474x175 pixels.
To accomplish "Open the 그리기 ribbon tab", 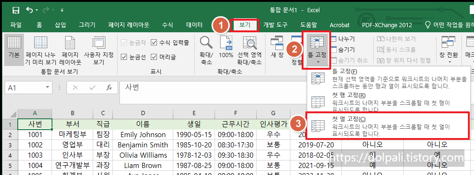I will click(x=87, y=25).
